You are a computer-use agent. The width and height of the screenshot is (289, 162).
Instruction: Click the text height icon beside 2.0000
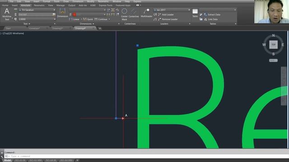click(15, 19)
